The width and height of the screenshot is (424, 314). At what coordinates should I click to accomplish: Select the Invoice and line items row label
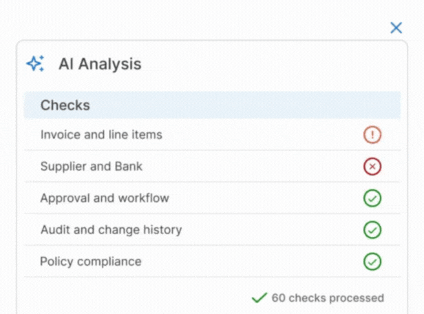pos(101,135)
